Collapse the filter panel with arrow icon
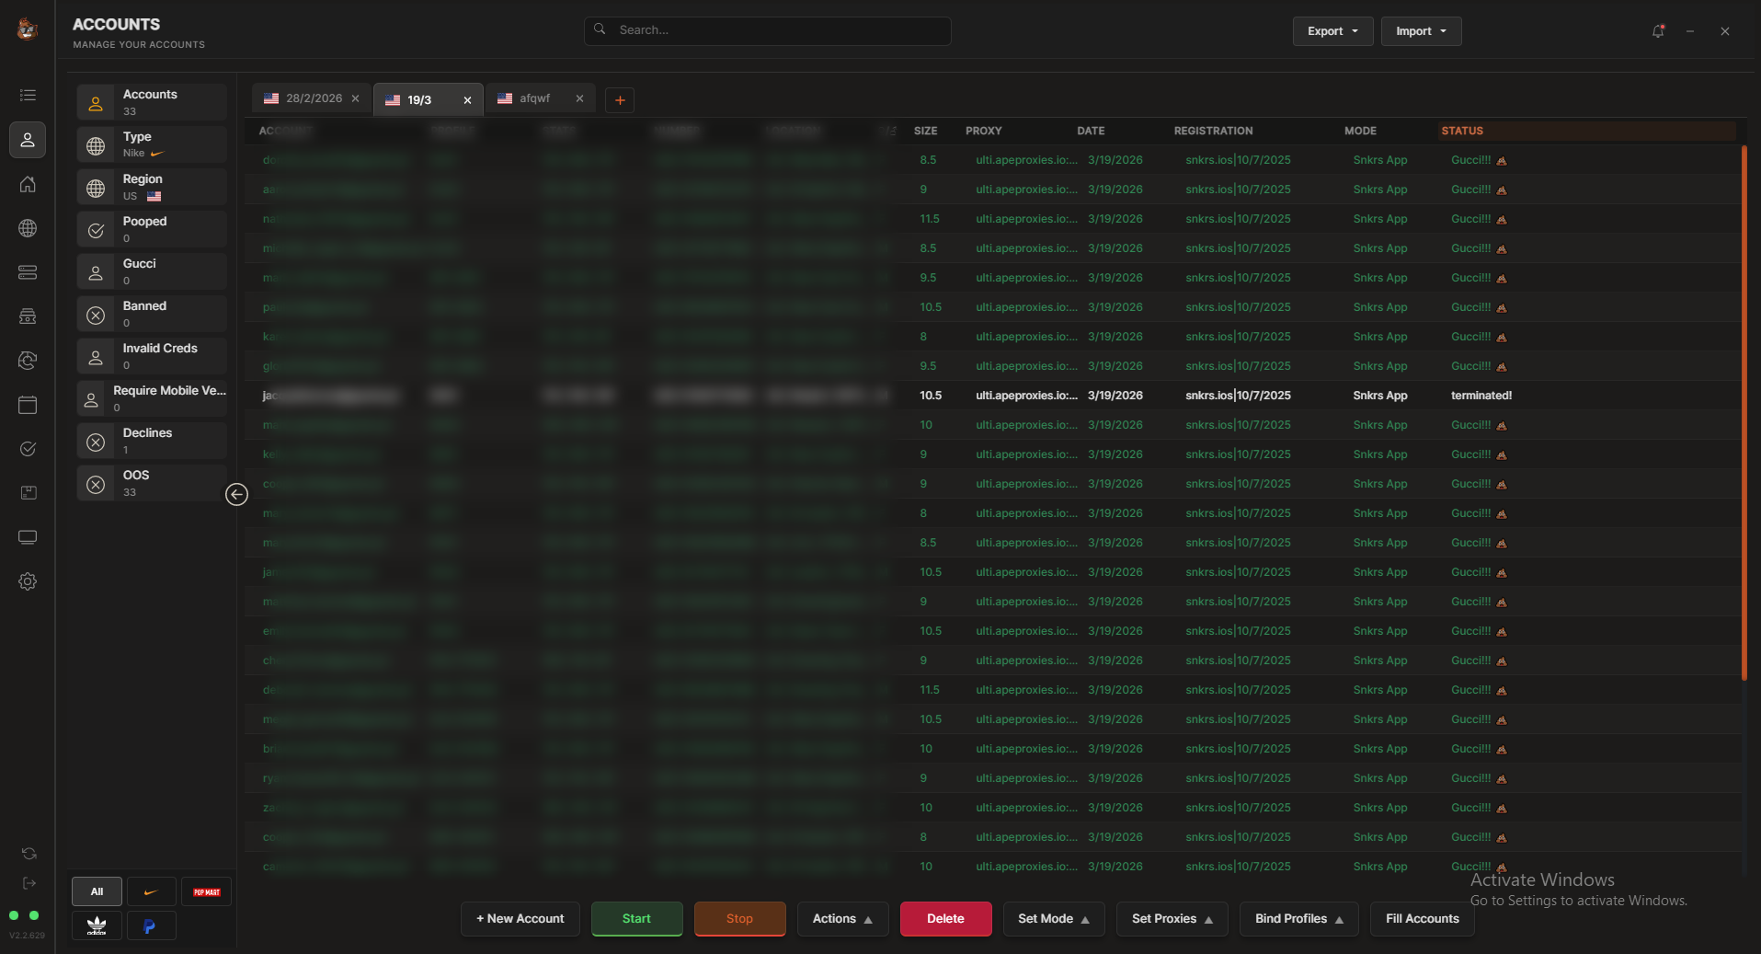The height and width of the screenshot is (954, 1761). 236,495
